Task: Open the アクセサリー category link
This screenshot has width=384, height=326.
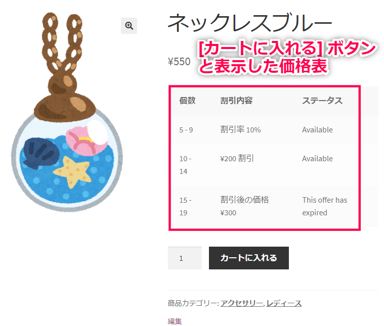Action: pyautogui.click(x=242, y=303)
